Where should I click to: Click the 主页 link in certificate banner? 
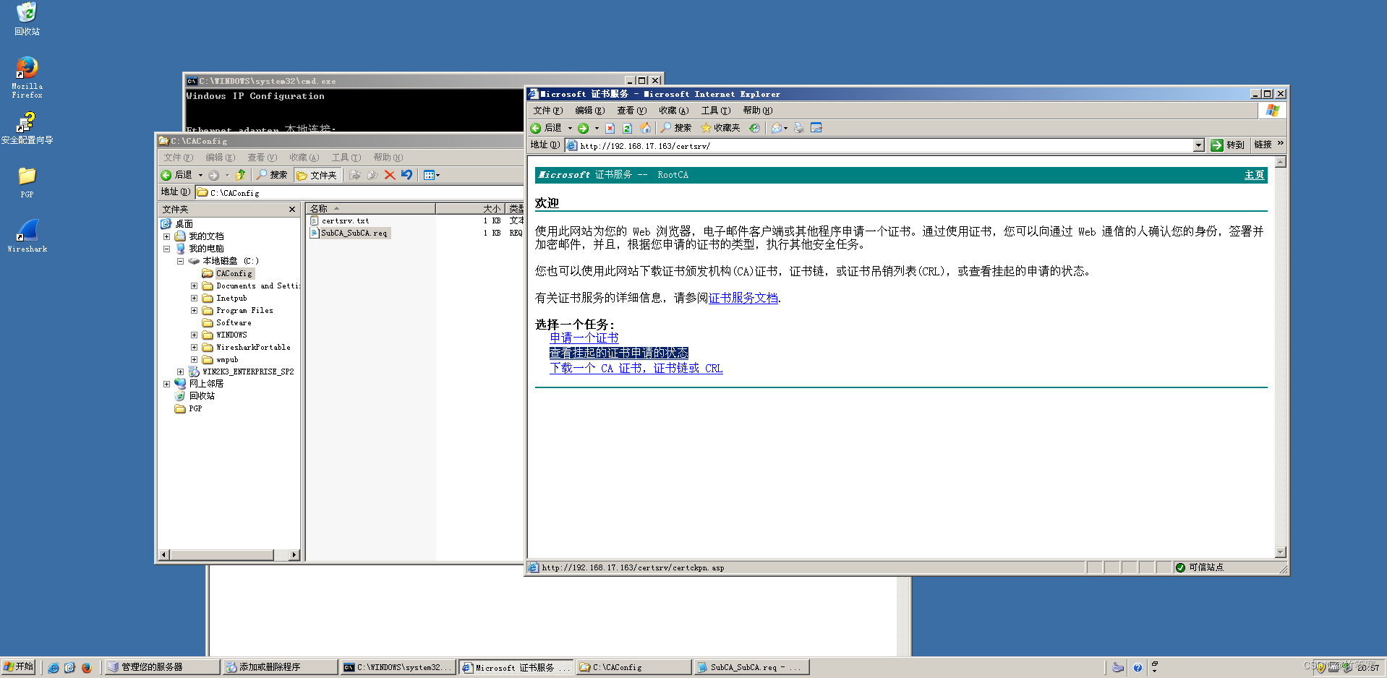point(1254,175)
